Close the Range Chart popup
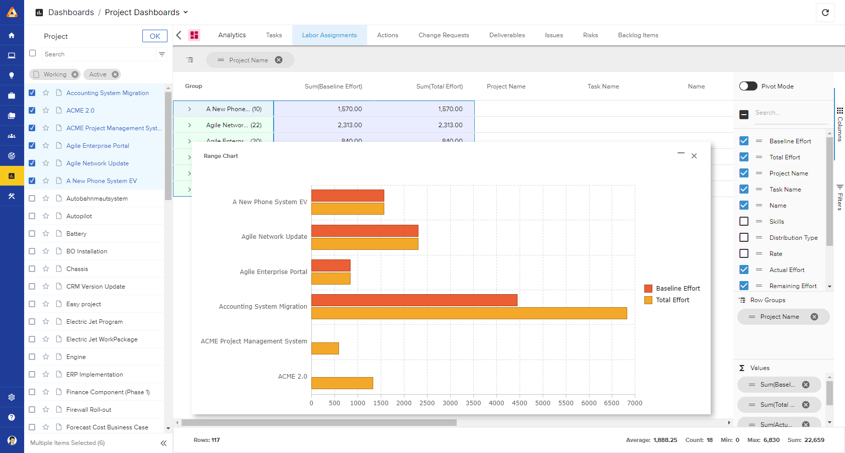The height and width of the screenshot is (453, 845). 694,156
